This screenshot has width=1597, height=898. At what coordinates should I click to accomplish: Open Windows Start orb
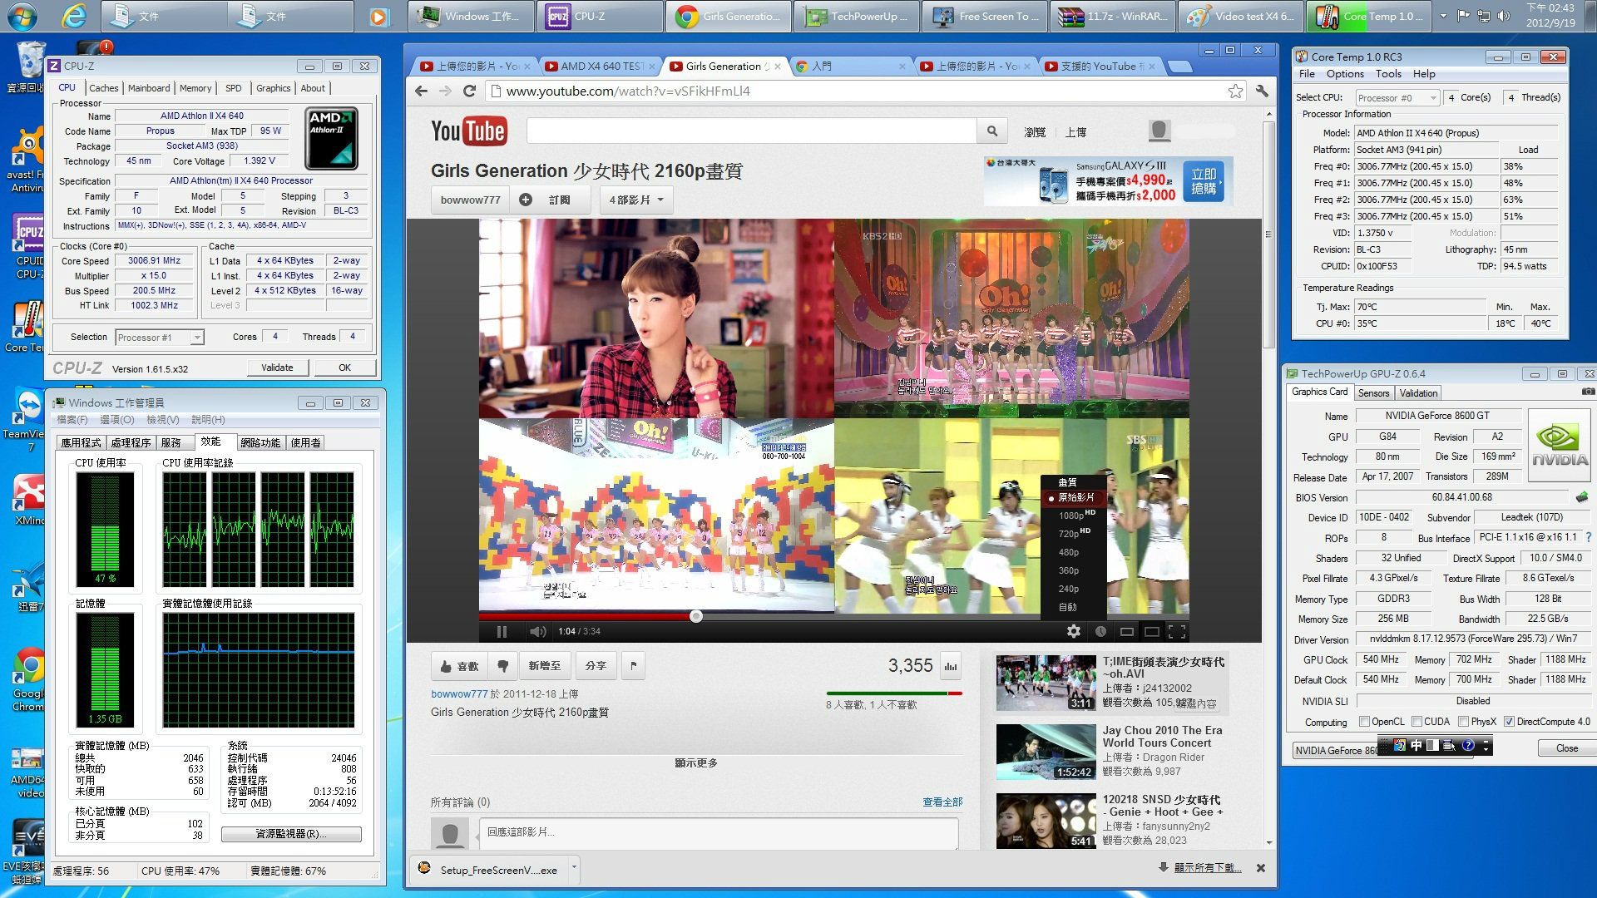point(22,16)
